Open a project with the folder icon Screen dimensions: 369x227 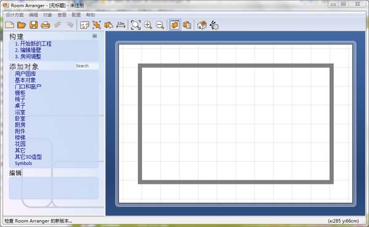(x=22, y=25)
